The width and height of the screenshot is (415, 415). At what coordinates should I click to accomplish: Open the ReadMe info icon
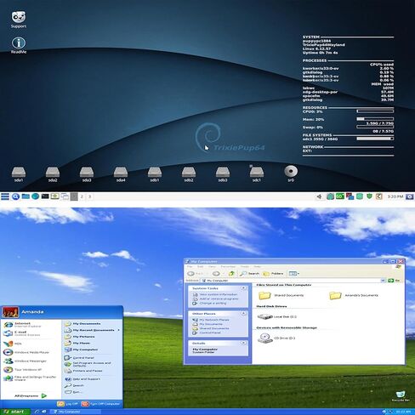(19, 45)
